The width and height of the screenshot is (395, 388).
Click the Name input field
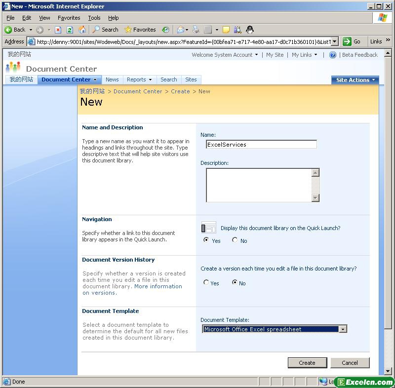261,145
